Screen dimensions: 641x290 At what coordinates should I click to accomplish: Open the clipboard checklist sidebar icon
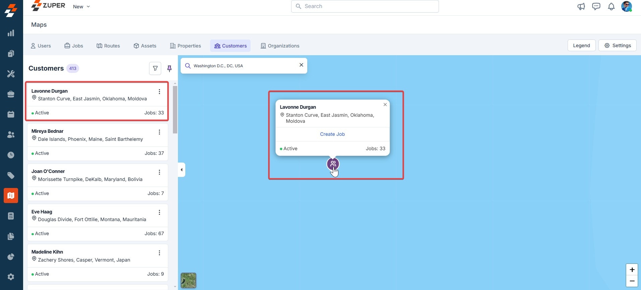(x=11, y=54)
